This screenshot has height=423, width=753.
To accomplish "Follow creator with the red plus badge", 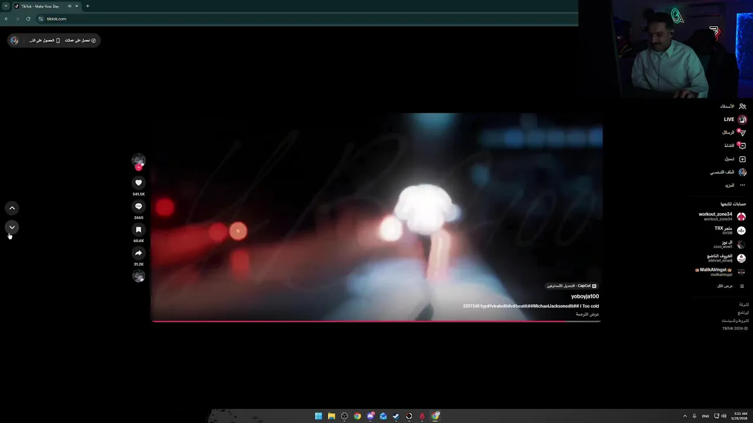I will [x=139, y=167].
